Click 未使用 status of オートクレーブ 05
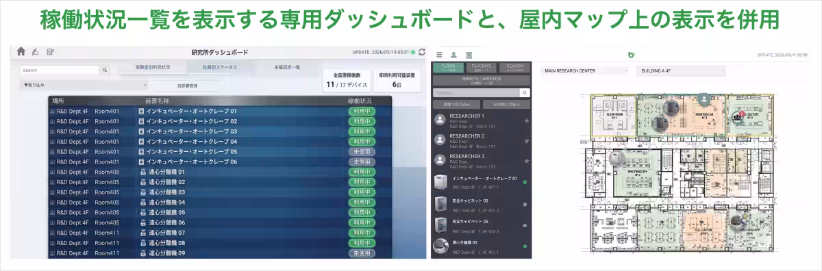 (x=362, y=151)
